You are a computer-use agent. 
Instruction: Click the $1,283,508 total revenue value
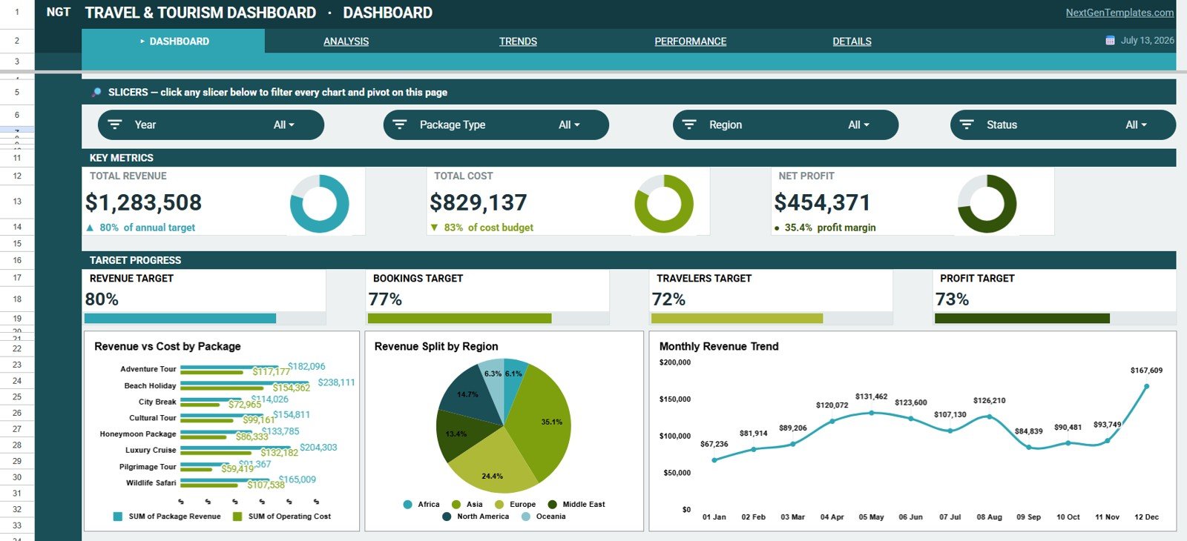[143, 202]
